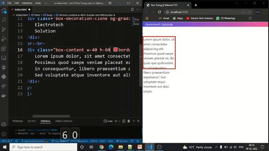Image resolution: width=269 pixels, height=151 pixels.
Task: Open the notification center icon
Action: click(262, 147)
